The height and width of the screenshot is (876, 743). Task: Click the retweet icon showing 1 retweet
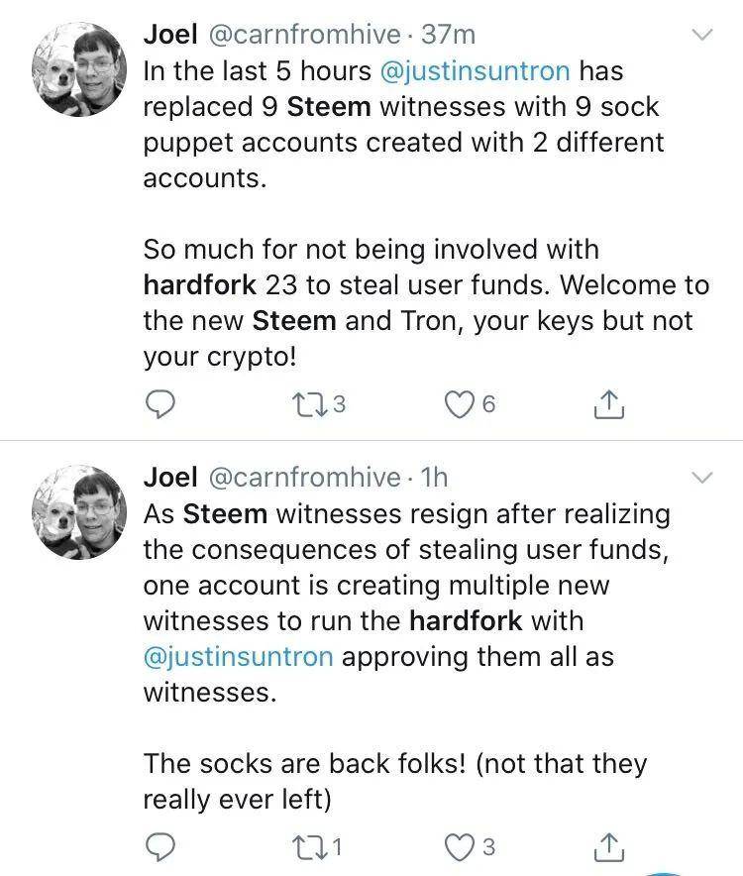click(x=310, y=846)
